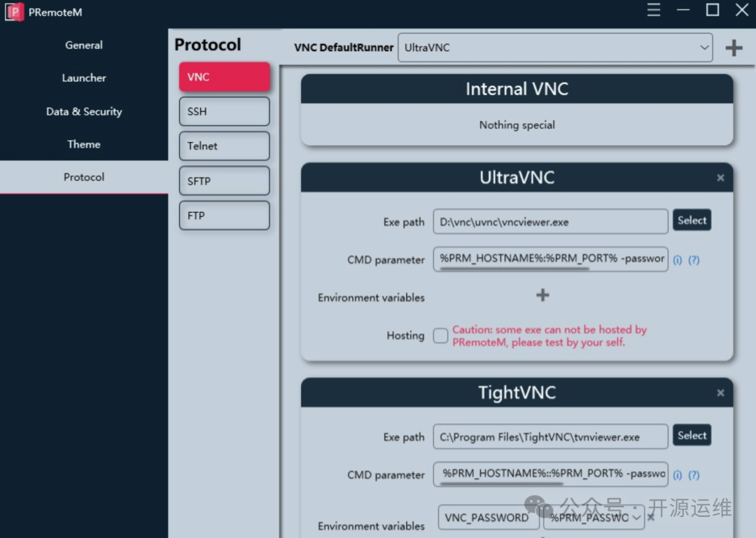This screenshot has height=538, width=756.
Task: Select the Protocol settings page
Action: [84, 177]
